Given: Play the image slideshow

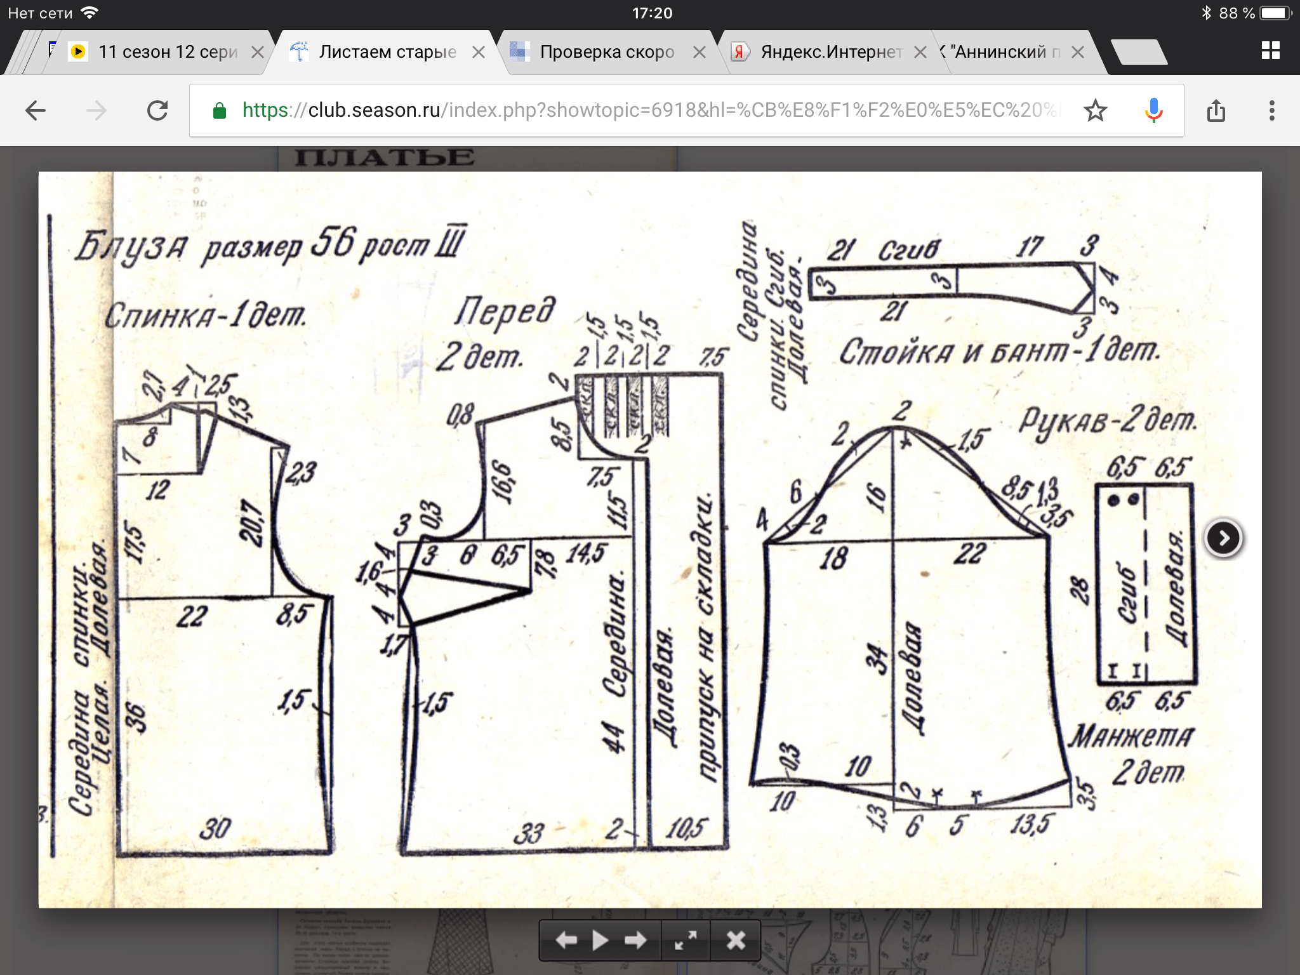Looking at the screenshot, I should 600,940.
